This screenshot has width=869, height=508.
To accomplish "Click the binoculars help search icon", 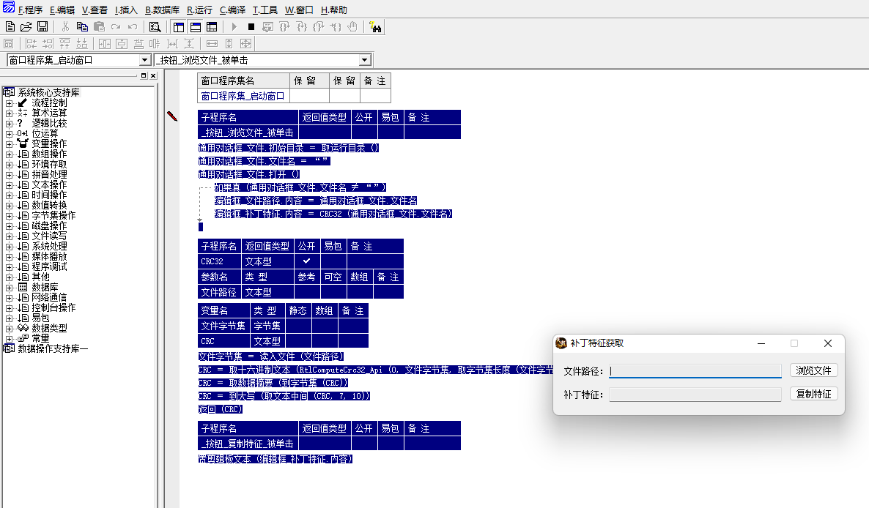I will click(x=376, y=27).
